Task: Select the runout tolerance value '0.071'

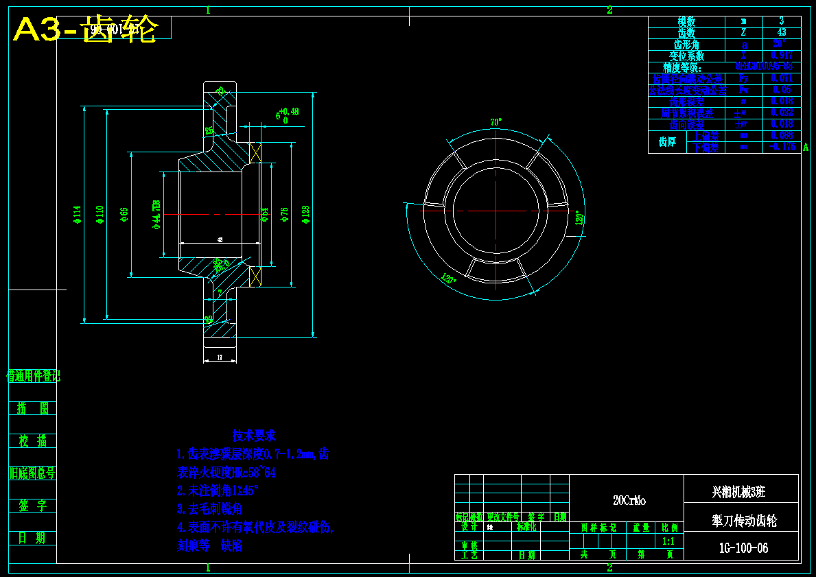Action: click(x=782, y=78)
